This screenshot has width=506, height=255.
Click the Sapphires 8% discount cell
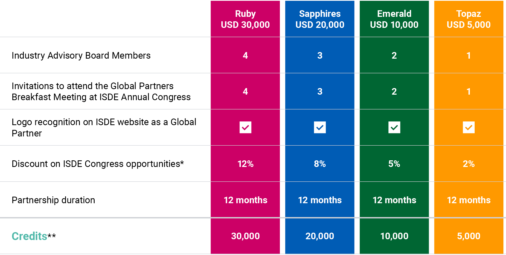(x=320, y=164)
